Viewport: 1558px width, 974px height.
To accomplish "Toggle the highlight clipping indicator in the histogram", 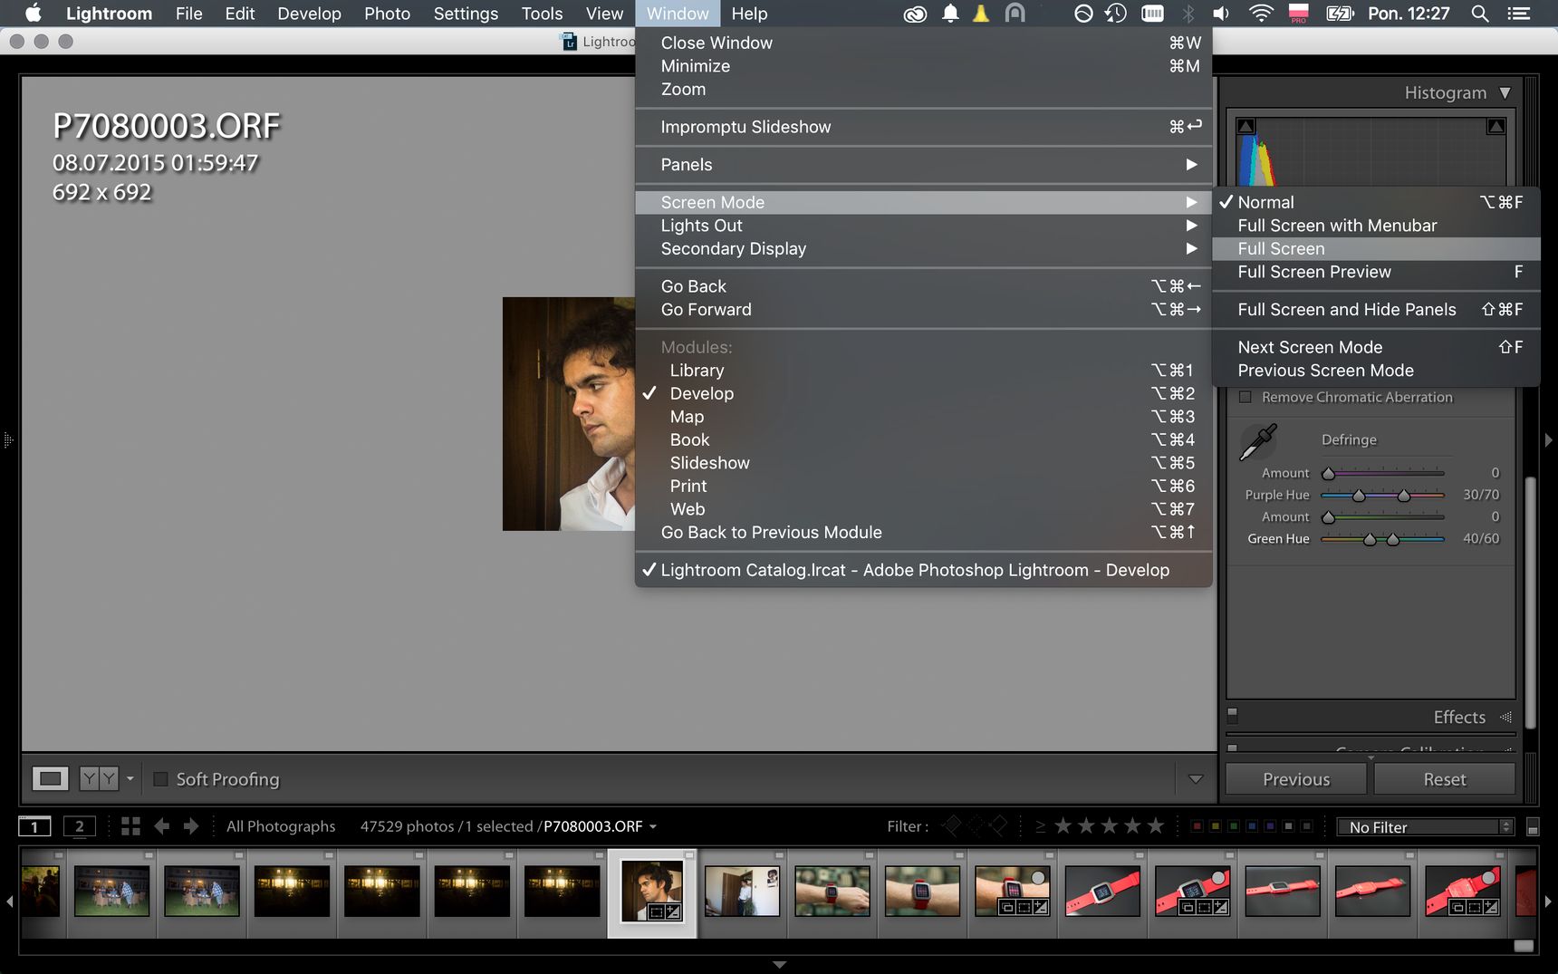I will [1496, 127].
